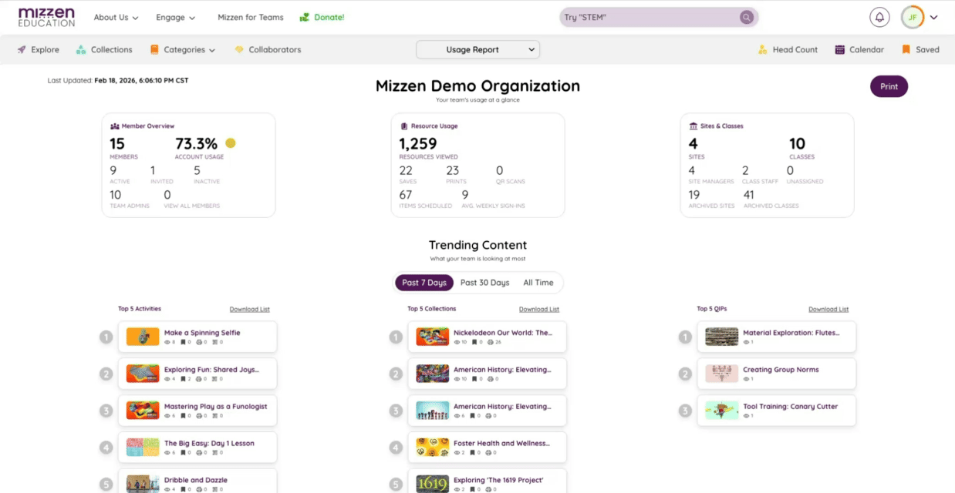Click the yellow account usage status dot
Viewport: 955px width, 493px height.
click(x=231, y=143)
